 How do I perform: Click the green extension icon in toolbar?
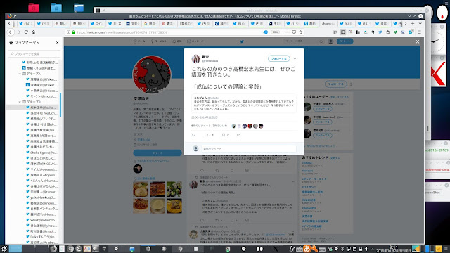[395, 32]
